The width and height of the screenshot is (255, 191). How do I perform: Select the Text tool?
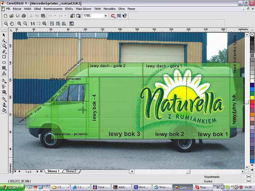[4, 74]
